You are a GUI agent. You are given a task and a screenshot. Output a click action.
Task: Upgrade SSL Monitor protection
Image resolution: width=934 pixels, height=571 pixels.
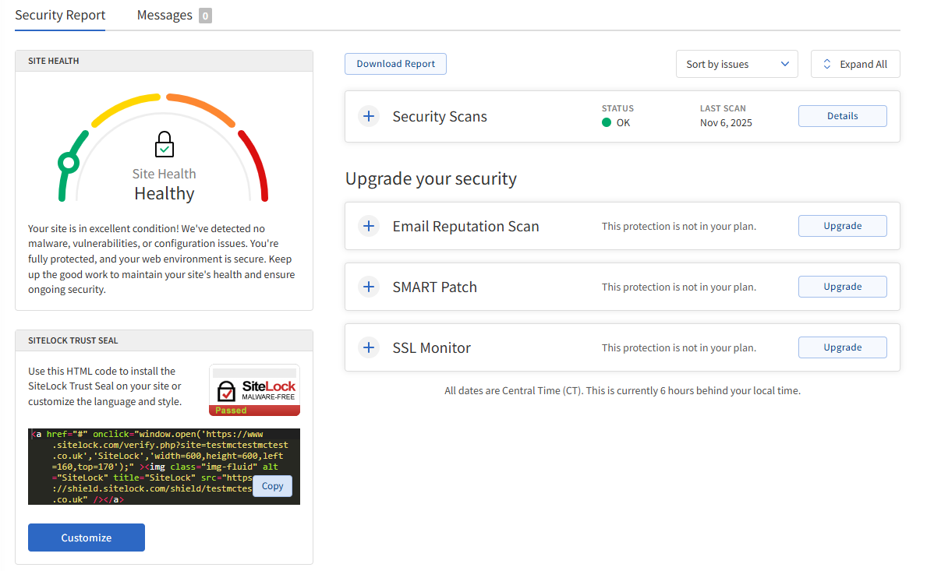[842, 347]
